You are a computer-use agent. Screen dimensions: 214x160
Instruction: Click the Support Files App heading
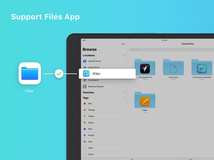click(46, 17)
